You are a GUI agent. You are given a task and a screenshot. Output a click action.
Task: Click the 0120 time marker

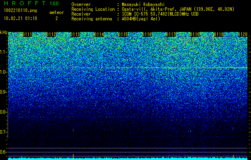pos(243,34)
